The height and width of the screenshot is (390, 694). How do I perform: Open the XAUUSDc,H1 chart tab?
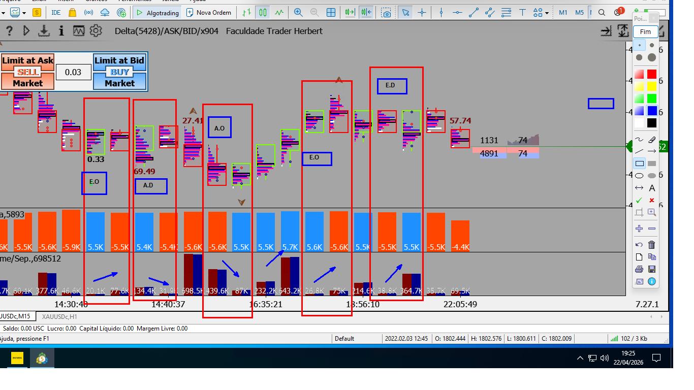[x=59, y=316]
